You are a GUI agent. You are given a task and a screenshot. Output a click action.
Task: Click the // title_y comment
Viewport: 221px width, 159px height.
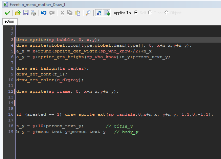119,126
